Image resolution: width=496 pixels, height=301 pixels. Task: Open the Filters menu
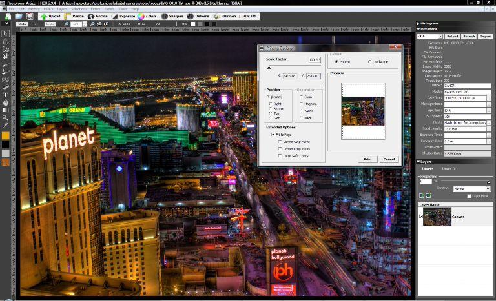[95, 10]
